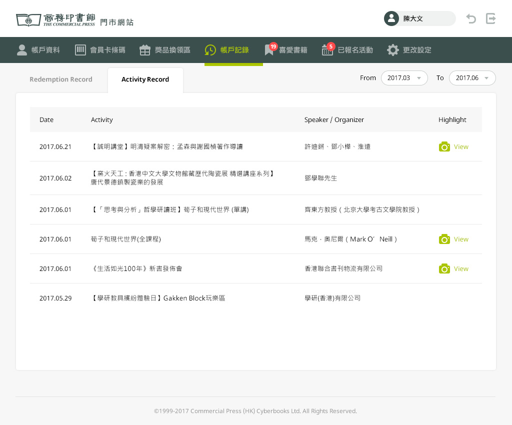Expand the From date dropdown 2017.03
Viewport: 512px width, 425px height.
404,78
